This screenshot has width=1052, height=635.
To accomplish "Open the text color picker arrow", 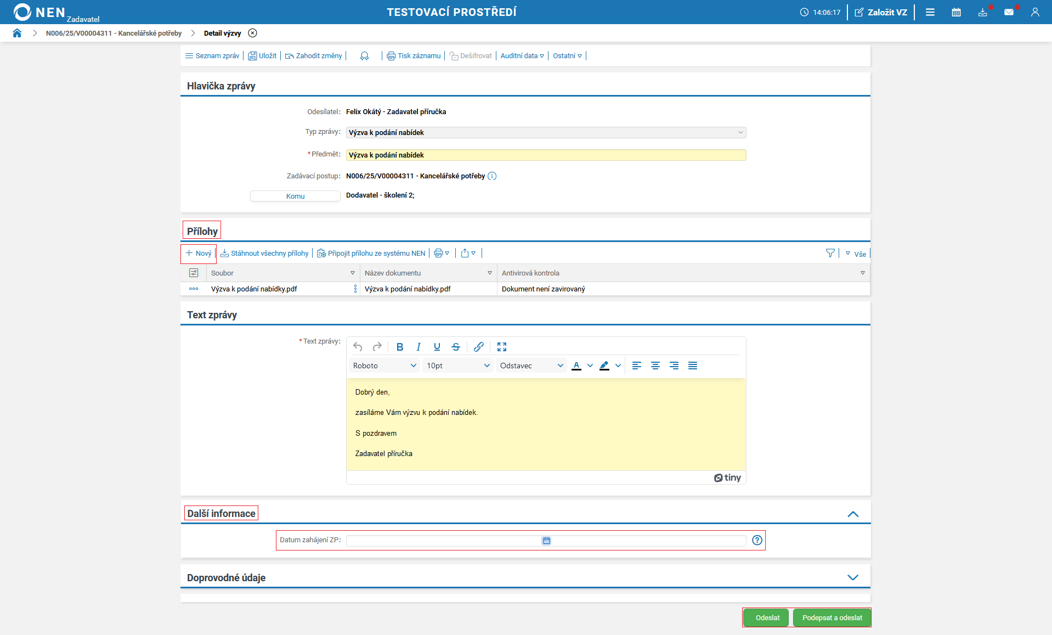I will [x=590, y=366].
